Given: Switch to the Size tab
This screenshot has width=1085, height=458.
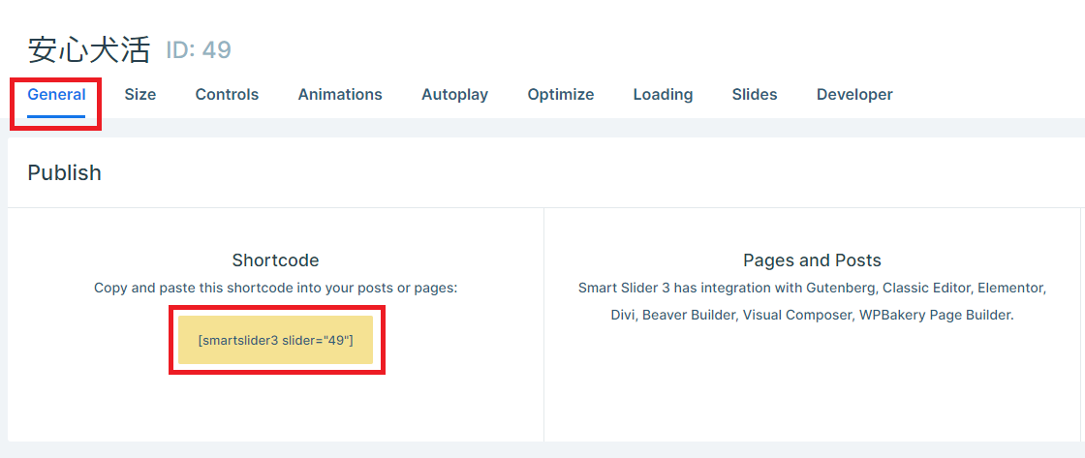Looking at the screenshot, I should (139, 95).
